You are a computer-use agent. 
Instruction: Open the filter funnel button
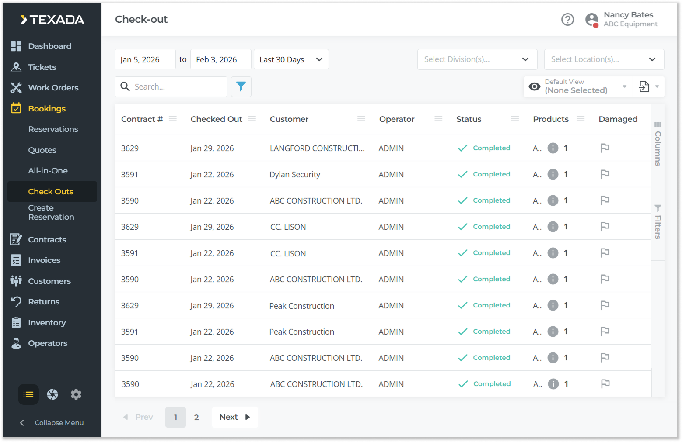pyautogui.click(x=241, y=86)
